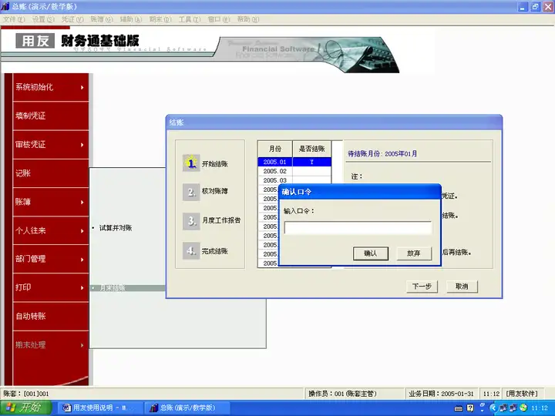
Task: Click the 用友 logo in the banner
Action: pos(35,41)
